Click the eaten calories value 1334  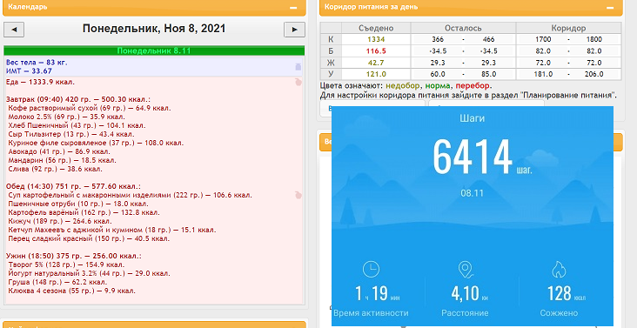376,39
